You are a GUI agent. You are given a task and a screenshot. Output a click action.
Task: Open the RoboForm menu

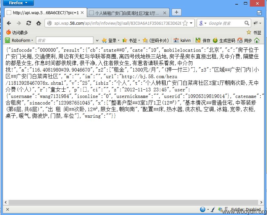[19, 40]
